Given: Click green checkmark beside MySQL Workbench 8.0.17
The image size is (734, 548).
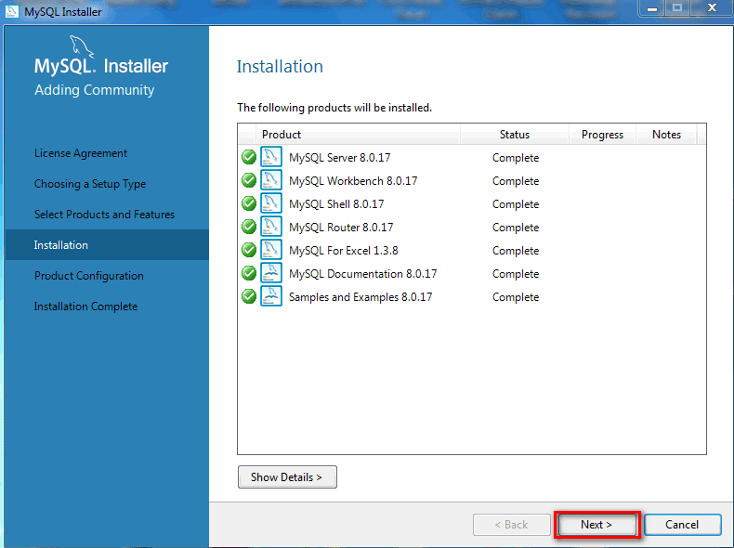Looking at the screenshot, I should pyautogui.click(x=249, y=180).
